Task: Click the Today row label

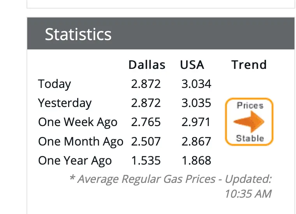Action: 55,84
